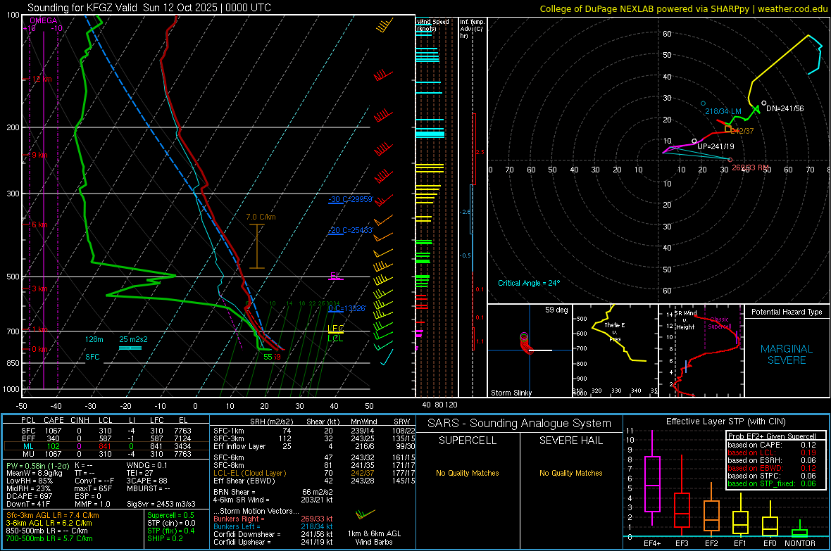Image resolution: width=831 pixels, height=551 pixels.
Task: Click the MARGINAL SEVERE hazard text
Action: click(787, 355)
